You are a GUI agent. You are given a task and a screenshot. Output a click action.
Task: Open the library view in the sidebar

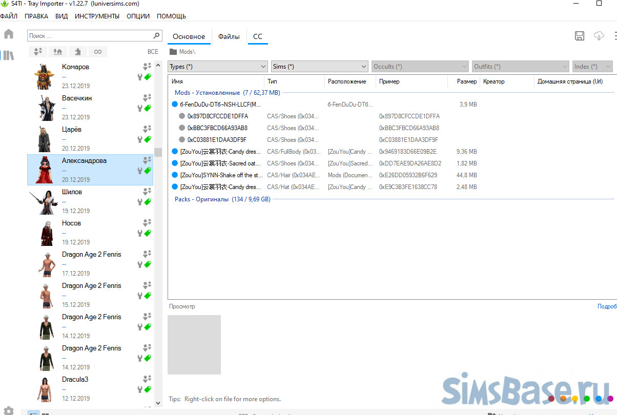click(x=9, y=55)
